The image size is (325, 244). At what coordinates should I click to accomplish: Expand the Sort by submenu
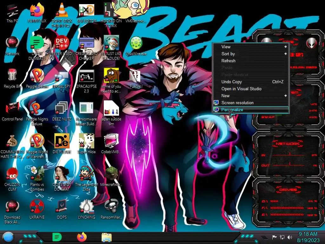251,54
